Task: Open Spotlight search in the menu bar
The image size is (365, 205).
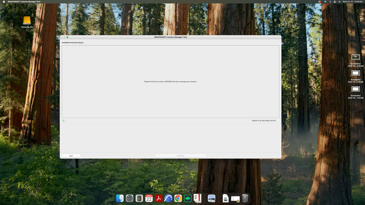Action: pos(330,1)
